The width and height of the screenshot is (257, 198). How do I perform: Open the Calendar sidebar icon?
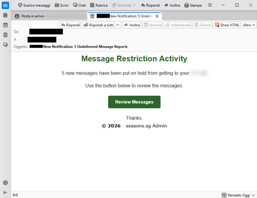pyautogui.click(x=5, y=25)
